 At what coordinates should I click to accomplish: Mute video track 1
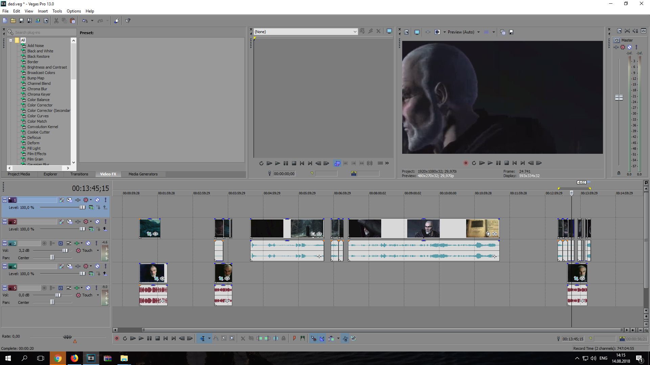(97, 200)
